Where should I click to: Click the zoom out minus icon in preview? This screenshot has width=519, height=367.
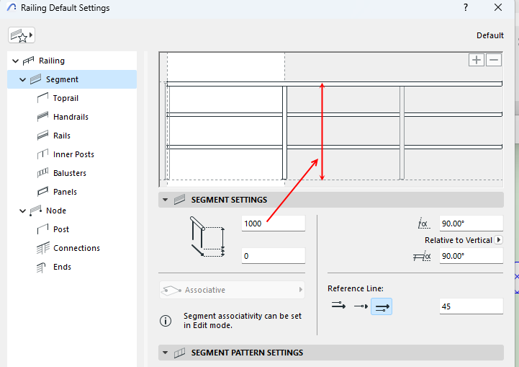494,60
